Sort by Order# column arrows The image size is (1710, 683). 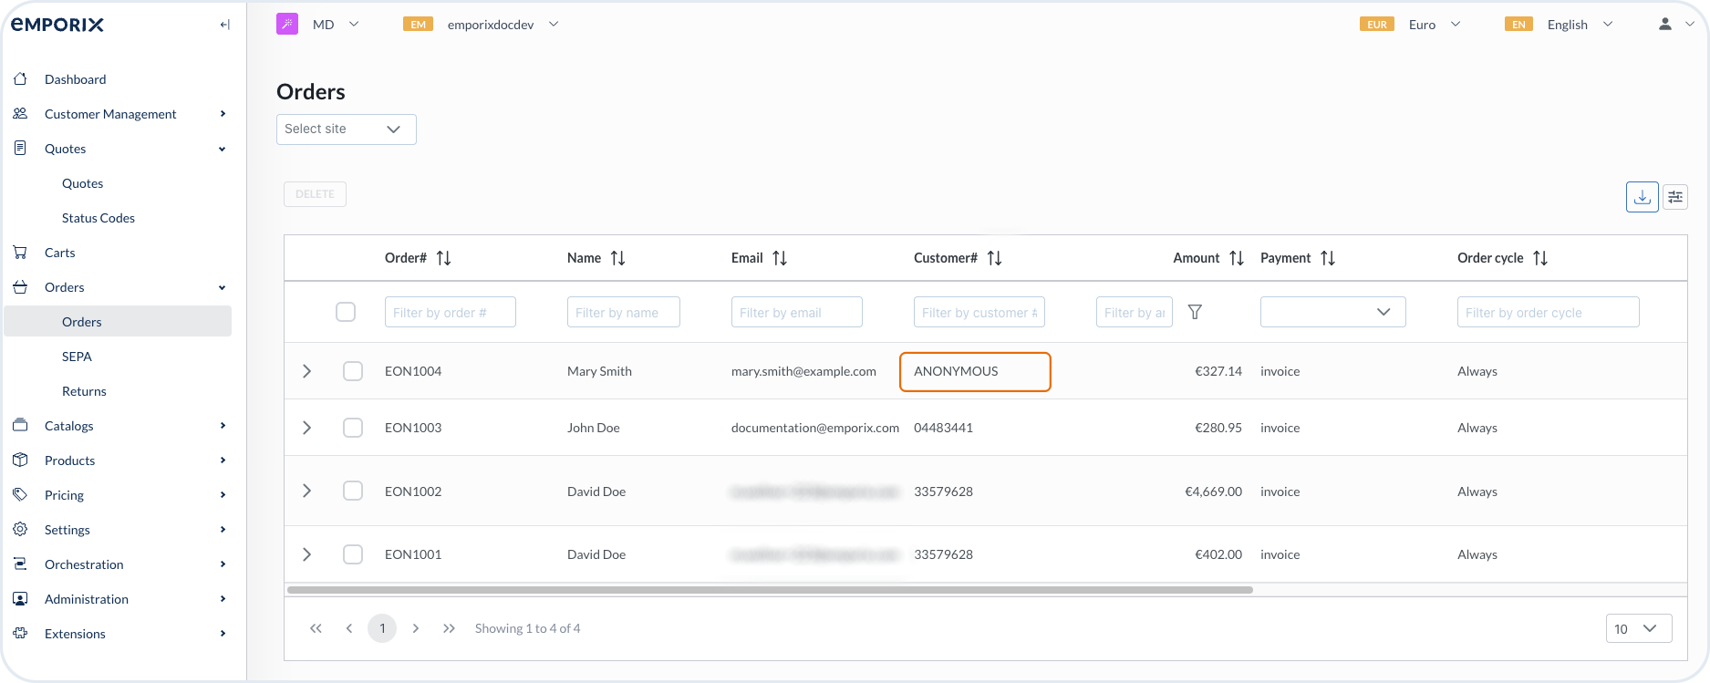point(444,258)
